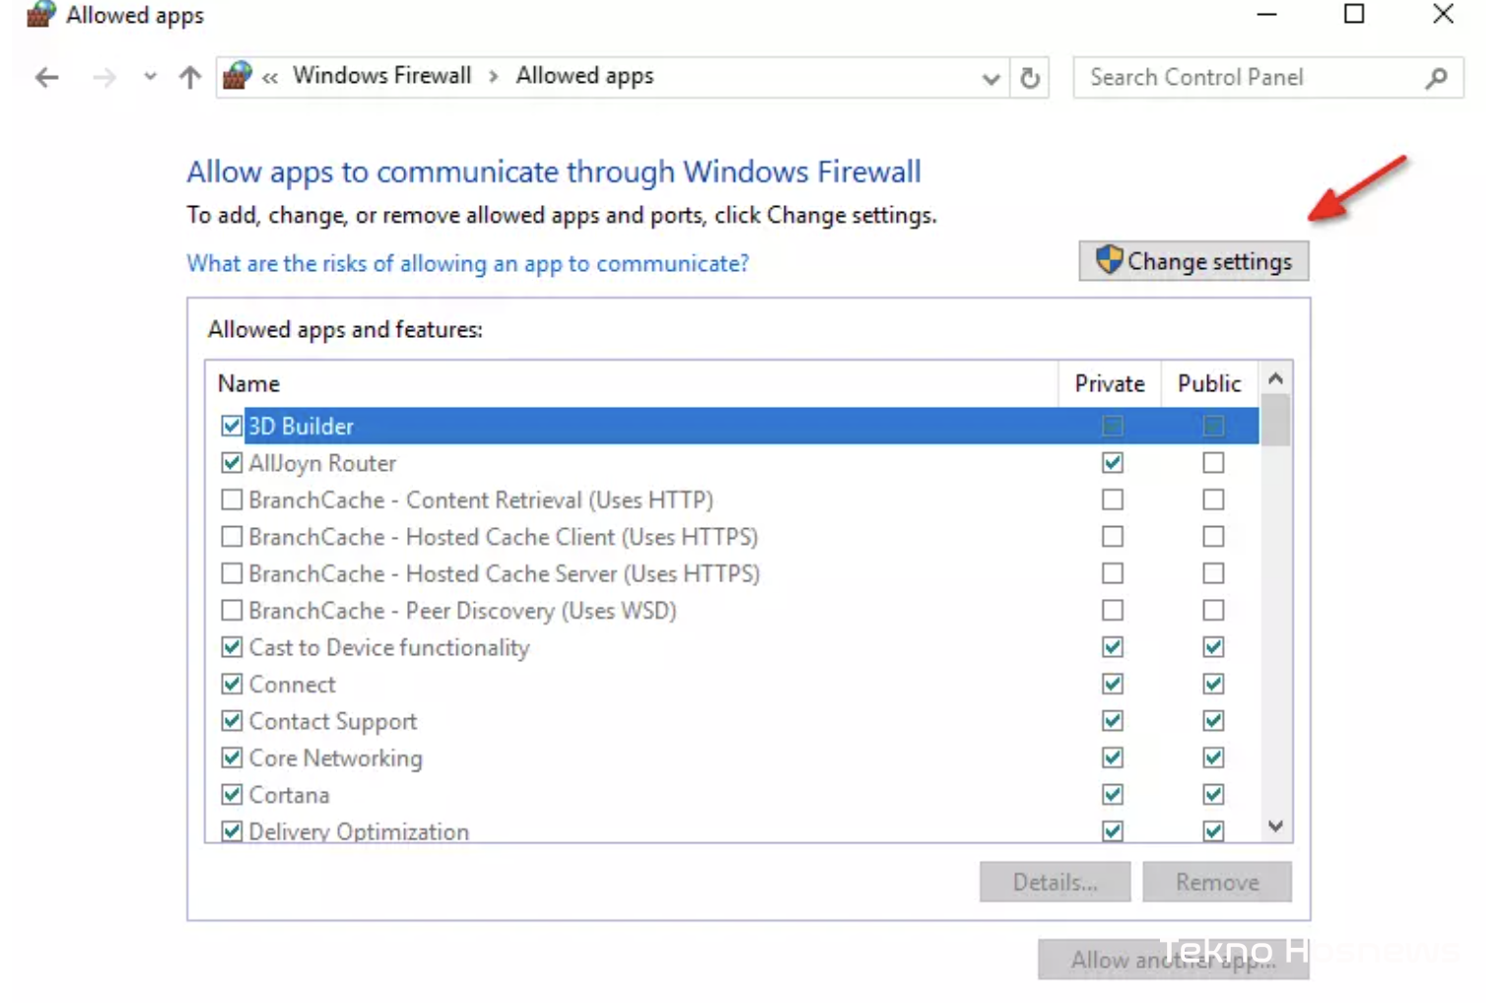Click the search magnifier icon

pos(1437,77)
